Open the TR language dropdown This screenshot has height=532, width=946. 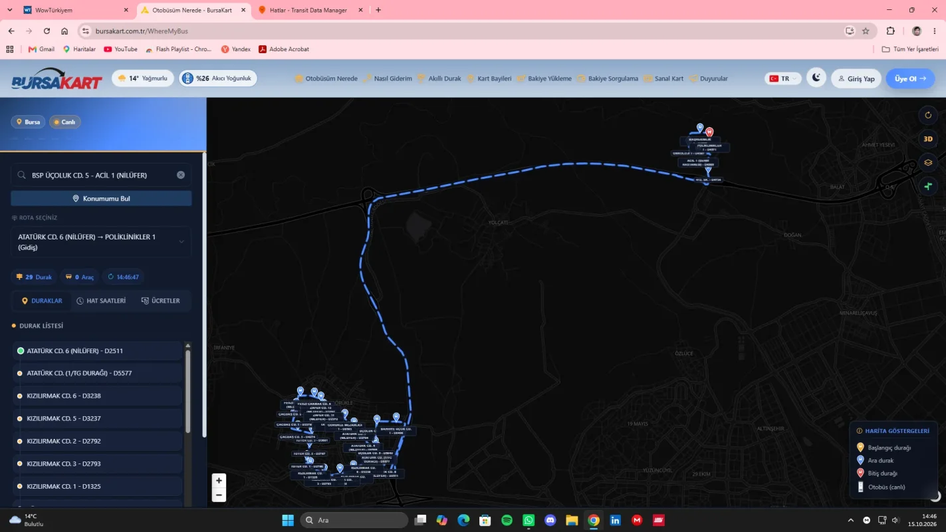[783, 78]
